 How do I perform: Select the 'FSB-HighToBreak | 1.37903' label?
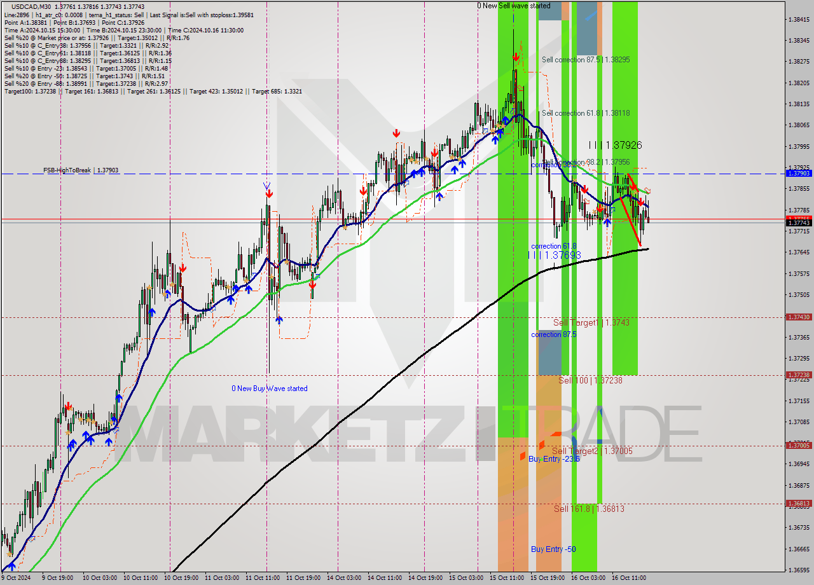coord(81,170)
